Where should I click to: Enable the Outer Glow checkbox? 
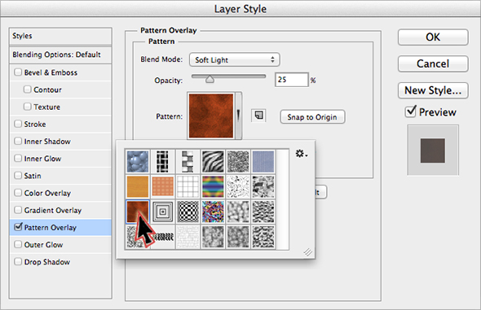pos(18,245)
